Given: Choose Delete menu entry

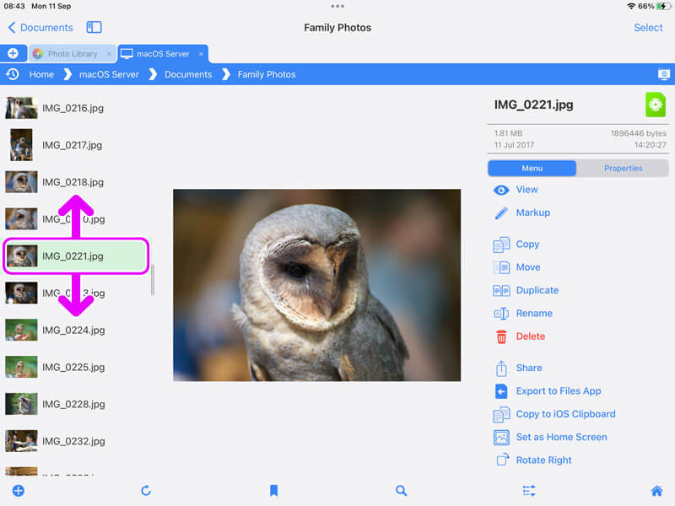Looking at the screenshot, I should 531,336.
